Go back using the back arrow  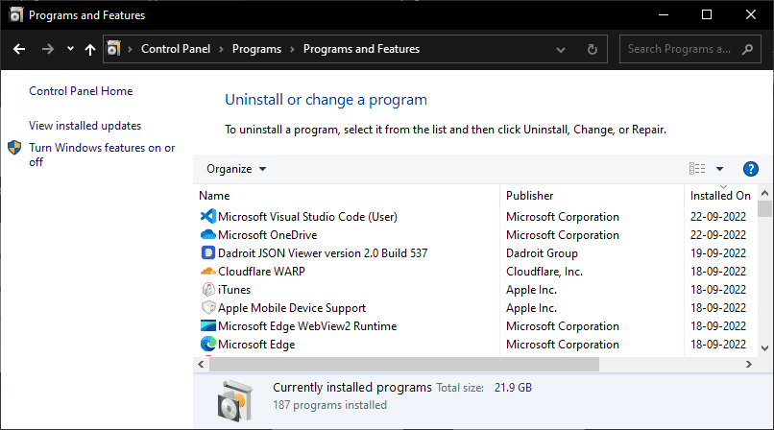[19, 49]
